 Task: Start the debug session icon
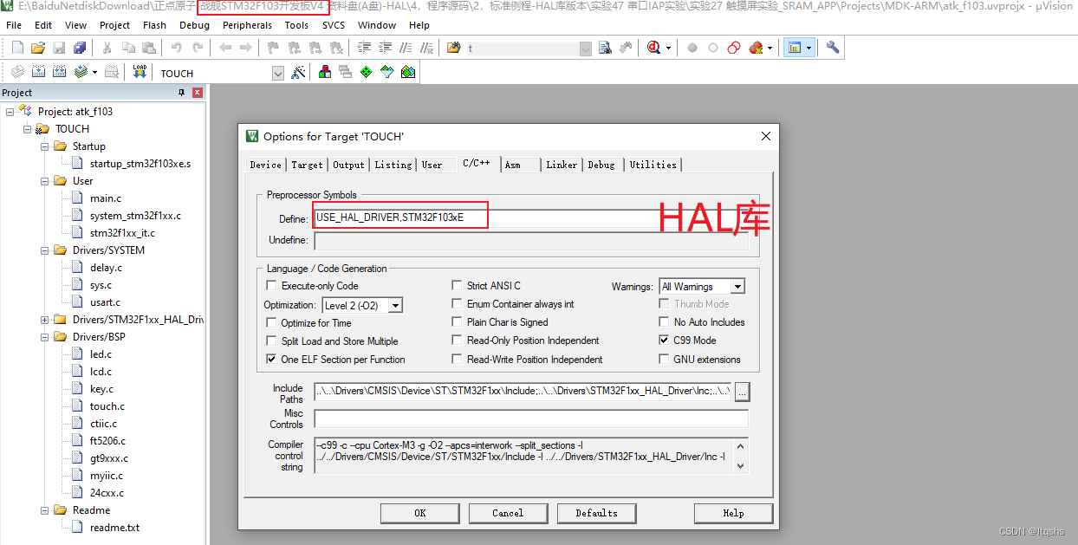[654, 48]
